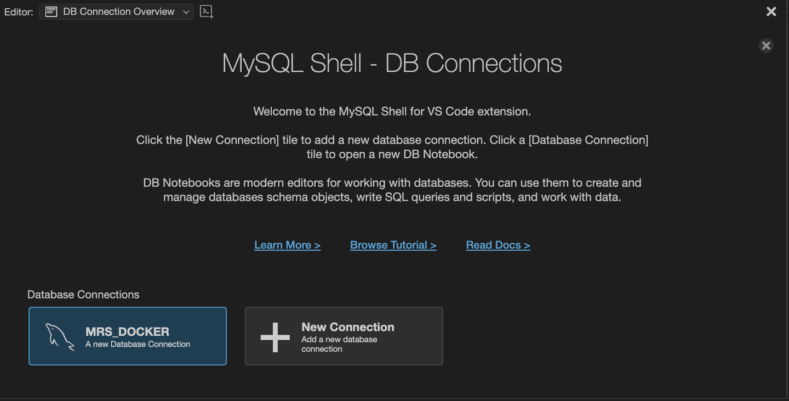Image resolution: width=789 pixels, height=401 pixels.
Task: Click the chevron arrow in the Editor selector
Action: [186, 12]
